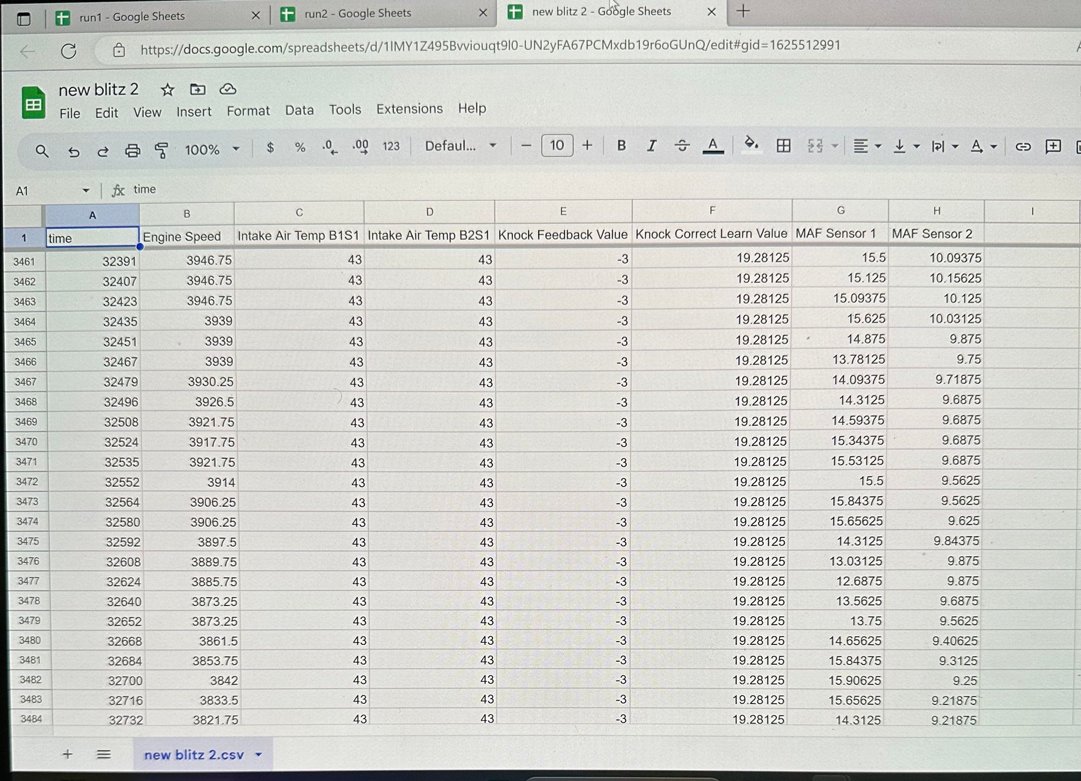1081x781 pixels.
Task: Toggle italic formatting
Action: [x=651, y=145]
